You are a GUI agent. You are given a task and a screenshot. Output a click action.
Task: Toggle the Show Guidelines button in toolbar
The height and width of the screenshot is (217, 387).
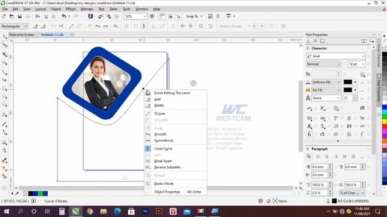pos(178,16)
